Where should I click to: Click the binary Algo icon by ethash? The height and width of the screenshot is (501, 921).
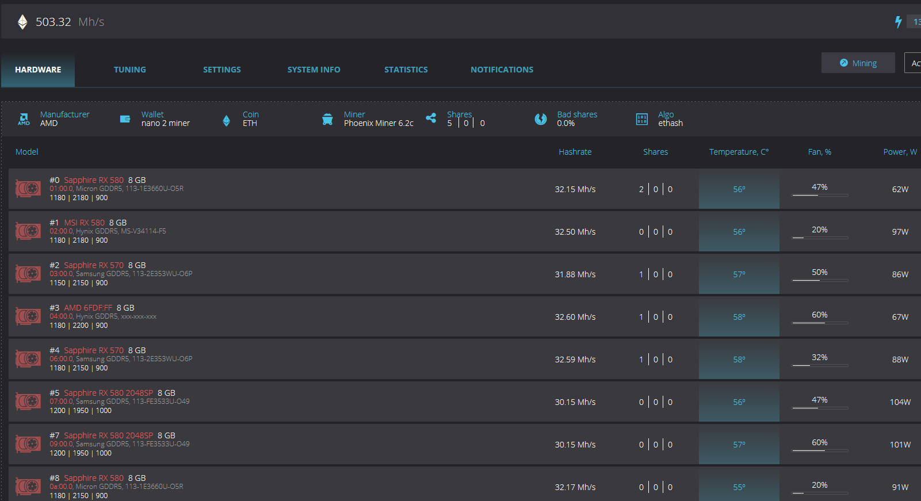642,119
